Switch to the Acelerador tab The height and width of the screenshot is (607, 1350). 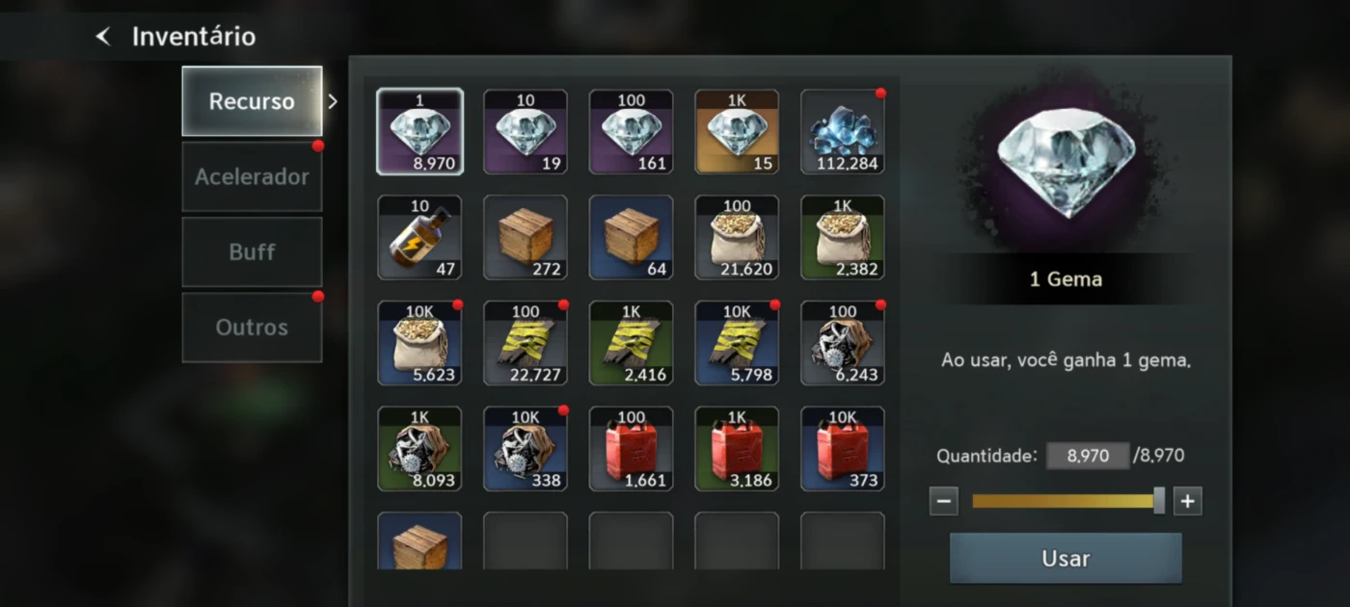252,177
